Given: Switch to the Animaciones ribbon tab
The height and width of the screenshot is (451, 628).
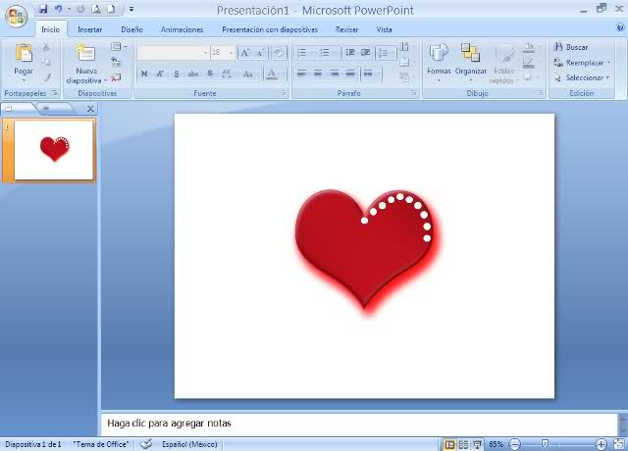Looking at the screenshot, I should pyautogui.click(x=182, y=29).
